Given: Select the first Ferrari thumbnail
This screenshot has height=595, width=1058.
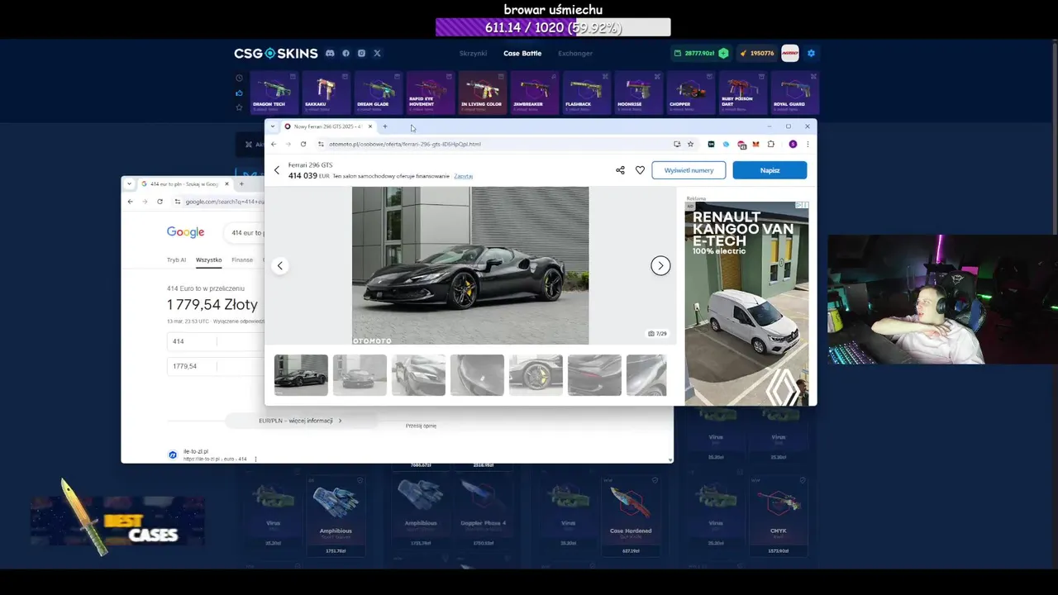Looking at the screenshot, I should 301,375.
